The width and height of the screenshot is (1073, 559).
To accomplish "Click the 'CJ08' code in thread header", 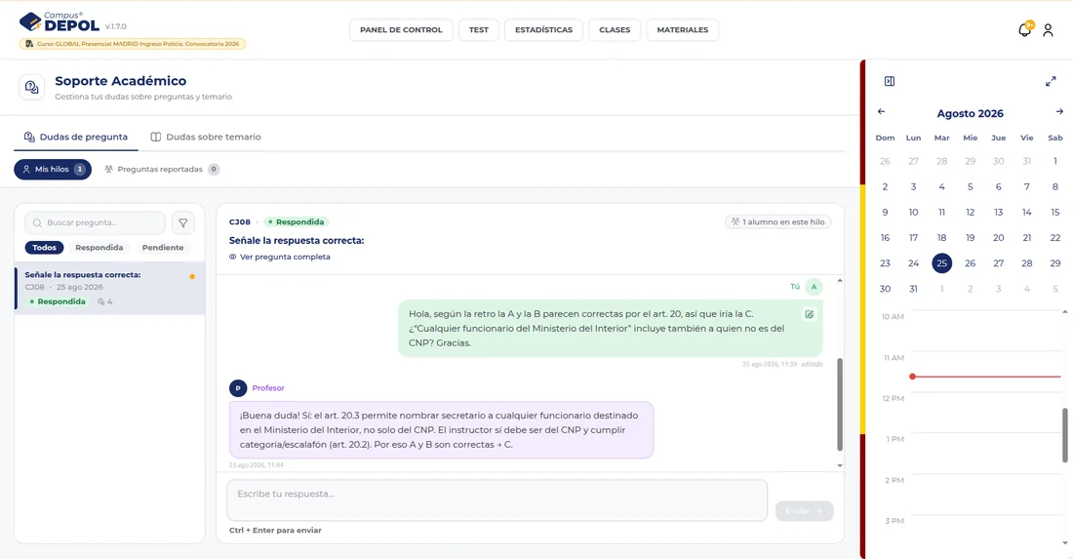I will coord(240,221).
